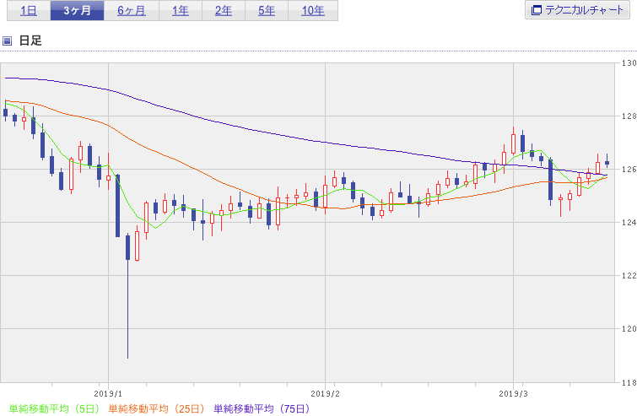Click the 126 price axis label
The image size is (637, 416).
pyautogui.click(x=629, y=170)
